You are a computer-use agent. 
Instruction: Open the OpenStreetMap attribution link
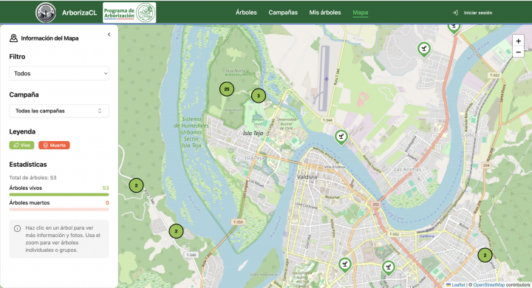pyautogui.click(x=488, y=285)
